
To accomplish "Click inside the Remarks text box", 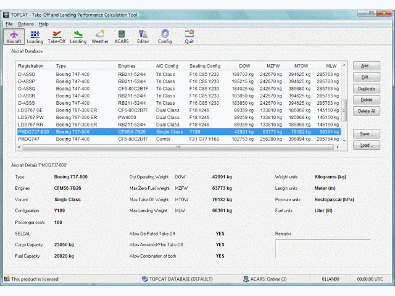I will coord(323,249).
